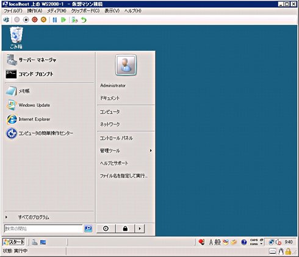Open コンピュータ in Start menu
Image resolution: width=299 pixels, height=257 pixels.
pos(110,112)
